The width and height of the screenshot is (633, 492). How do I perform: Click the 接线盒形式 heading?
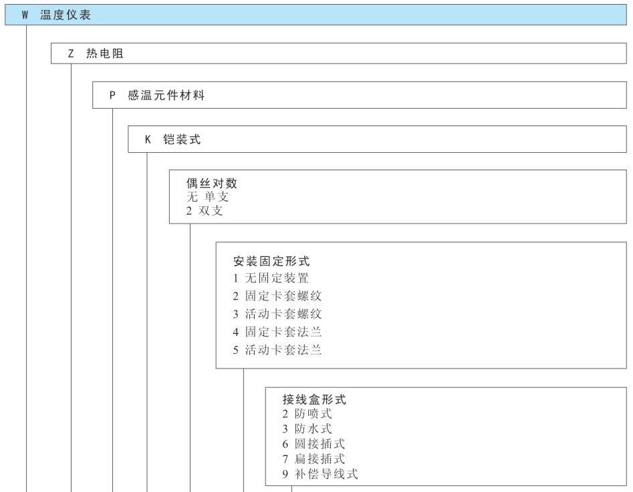(x=314, y=400)
